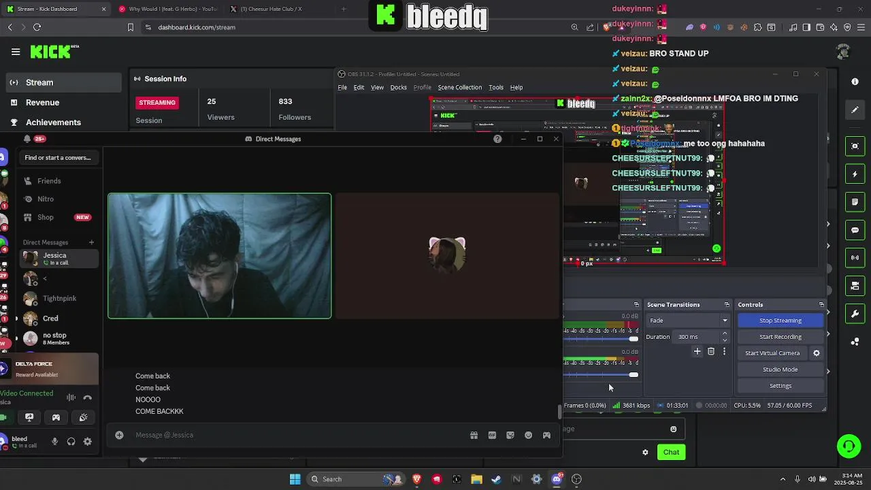Adjust the Duration 300 ms stepper arrows
Image resolution: width=871 pixels, height=490 pixels.
(724, 337)
